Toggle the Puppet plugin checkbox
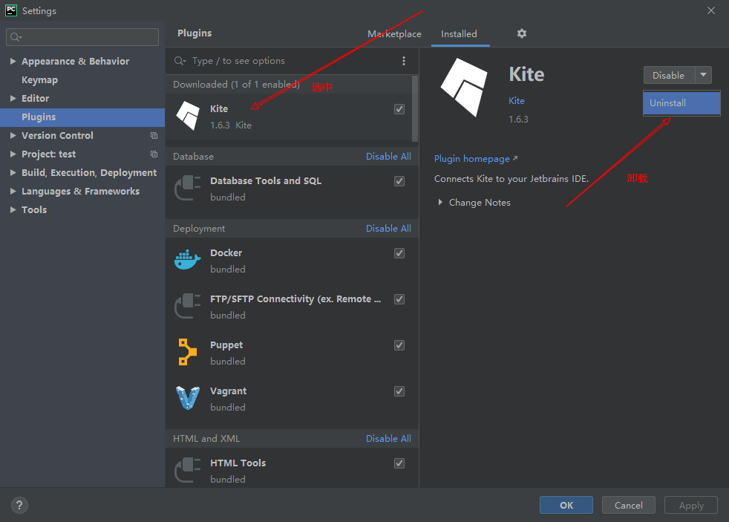The height and width of the screenshot is (522, 729). pos(399,345)
